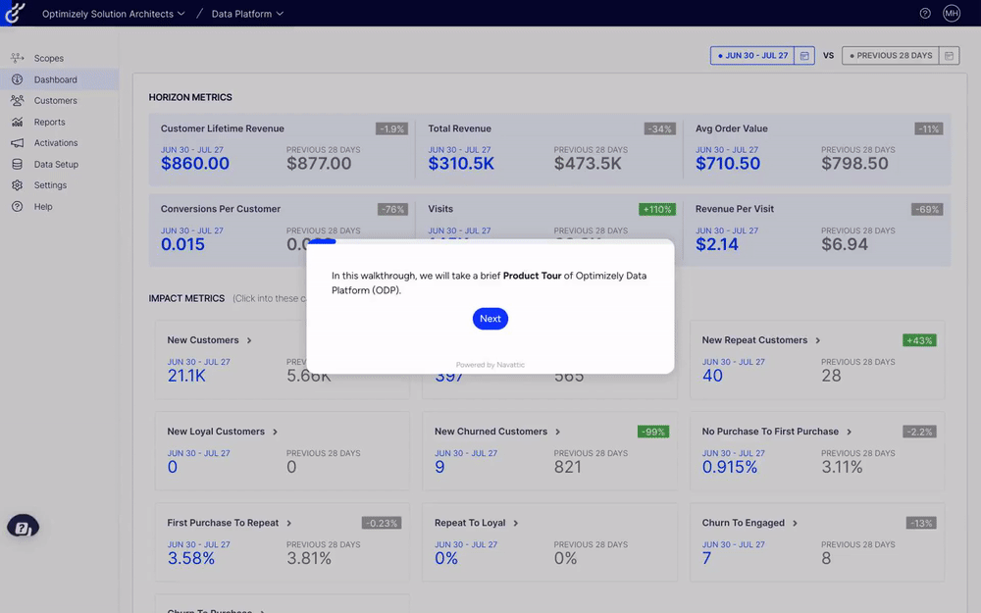The height and width of the screenshot is (613, 981).
Task: Open the Repeat To Loyal chevron
Action: (x=516, y=523)
